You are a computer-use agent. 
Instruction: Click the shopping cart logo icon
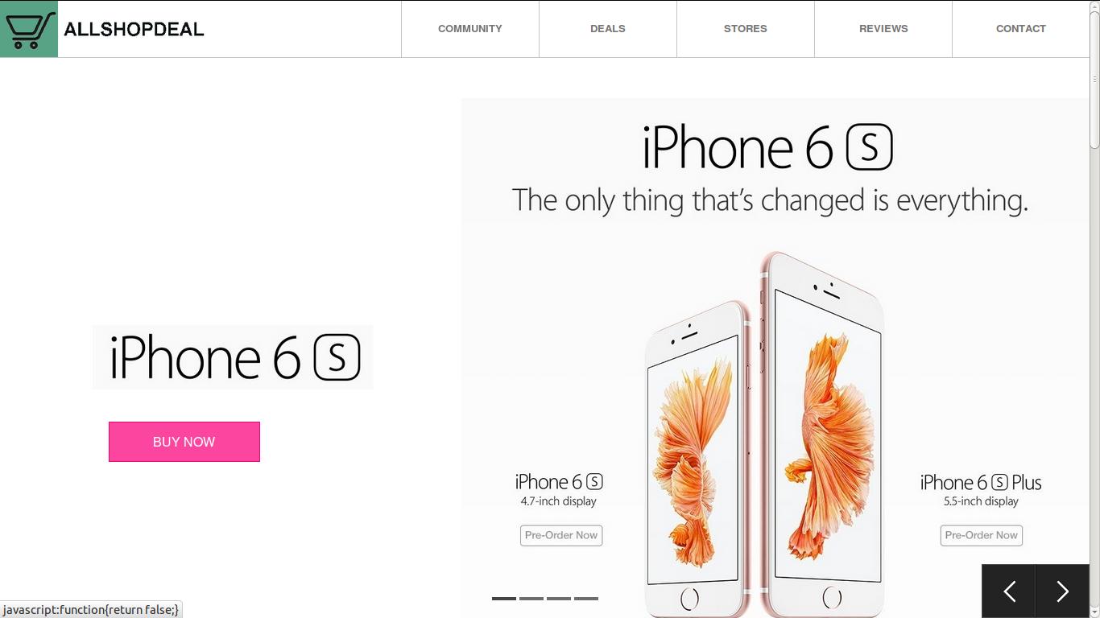pyautogui.click(x=29, y=29)
